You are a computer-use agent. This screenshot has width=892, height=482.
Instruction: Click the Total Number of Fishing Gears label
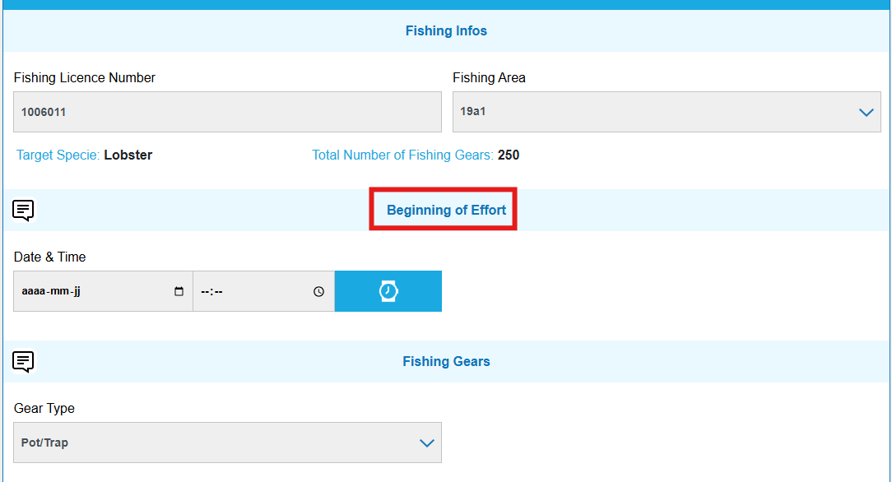(402, 155)
